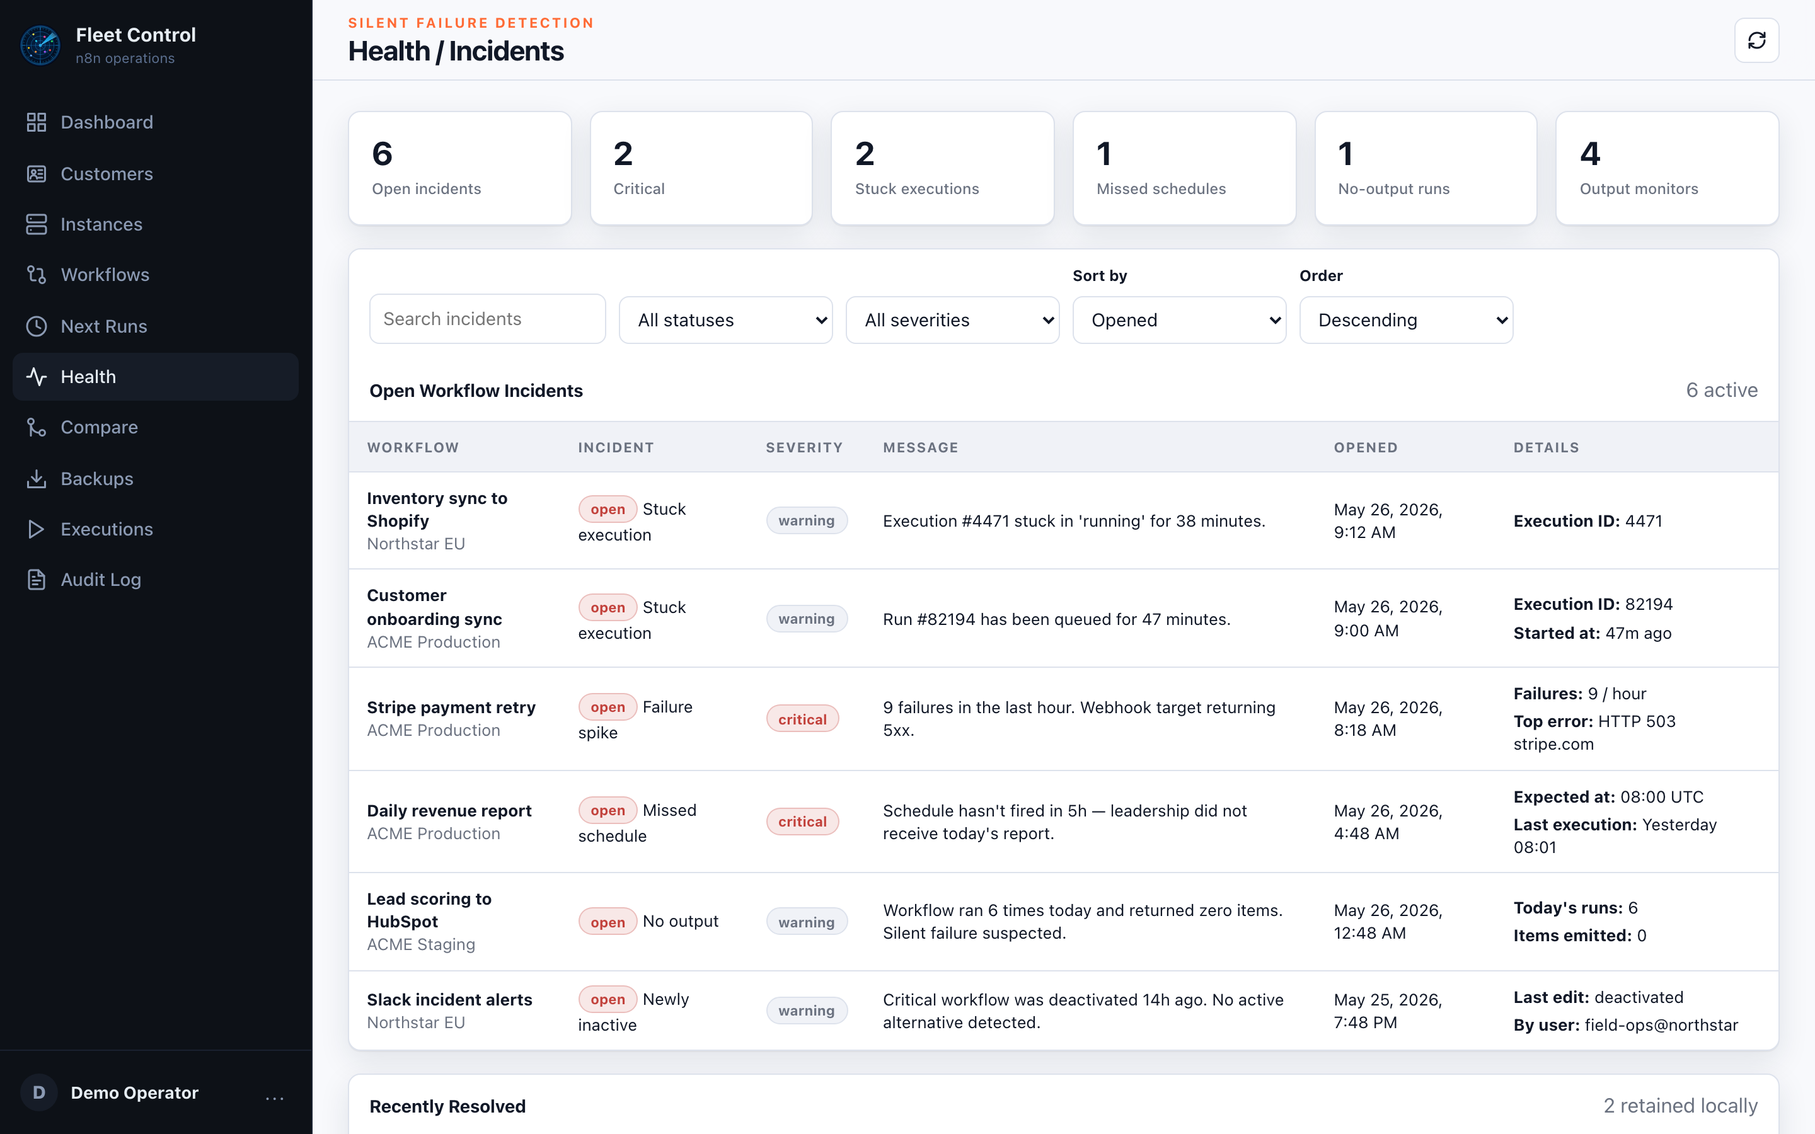Click the Executions play icon

click(x=36, y=529)
